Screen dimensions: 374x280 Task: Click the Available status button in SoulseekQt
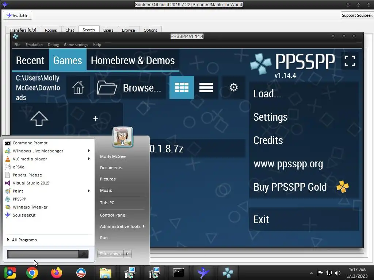18,15
